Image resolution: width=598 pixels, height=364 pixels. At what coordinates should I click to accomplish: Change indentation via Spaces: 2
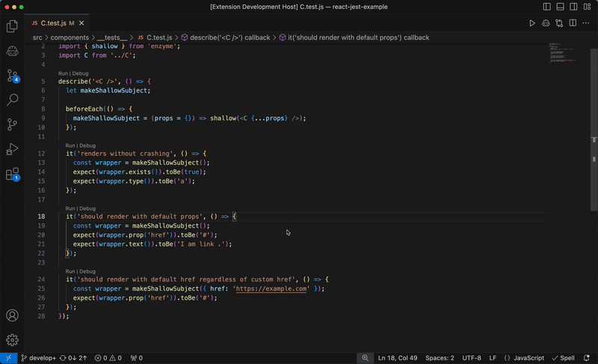tap(440, 358)
